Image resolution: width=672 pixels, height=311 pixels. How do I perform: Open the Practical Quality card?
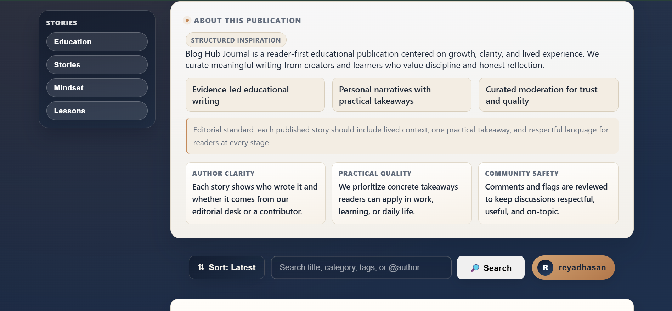click(402, 193)
